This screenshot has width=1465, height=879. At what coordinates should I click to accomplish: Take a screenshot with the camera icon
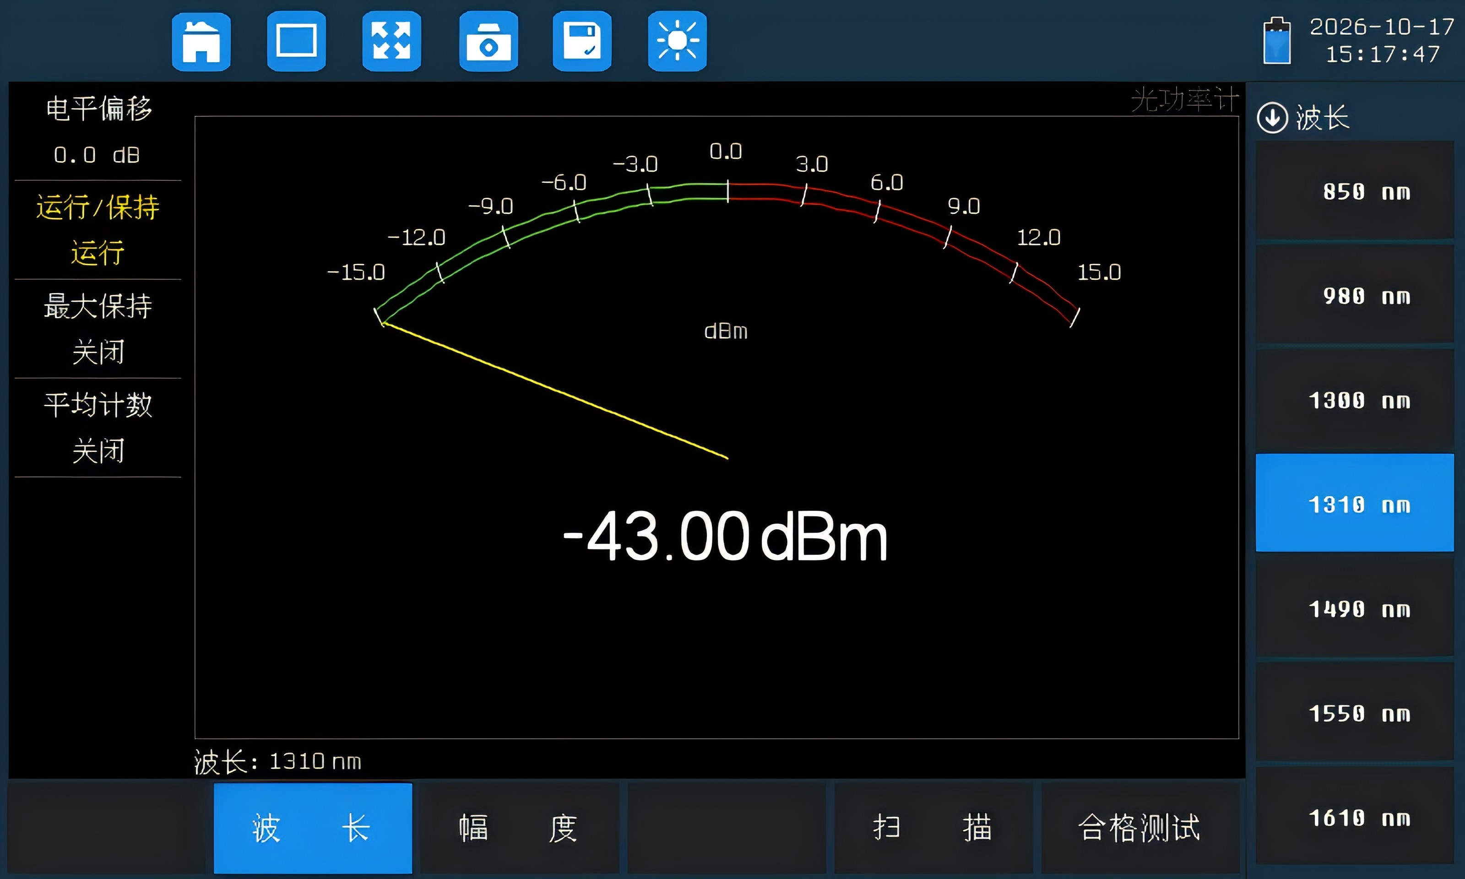tap(488, 42)
